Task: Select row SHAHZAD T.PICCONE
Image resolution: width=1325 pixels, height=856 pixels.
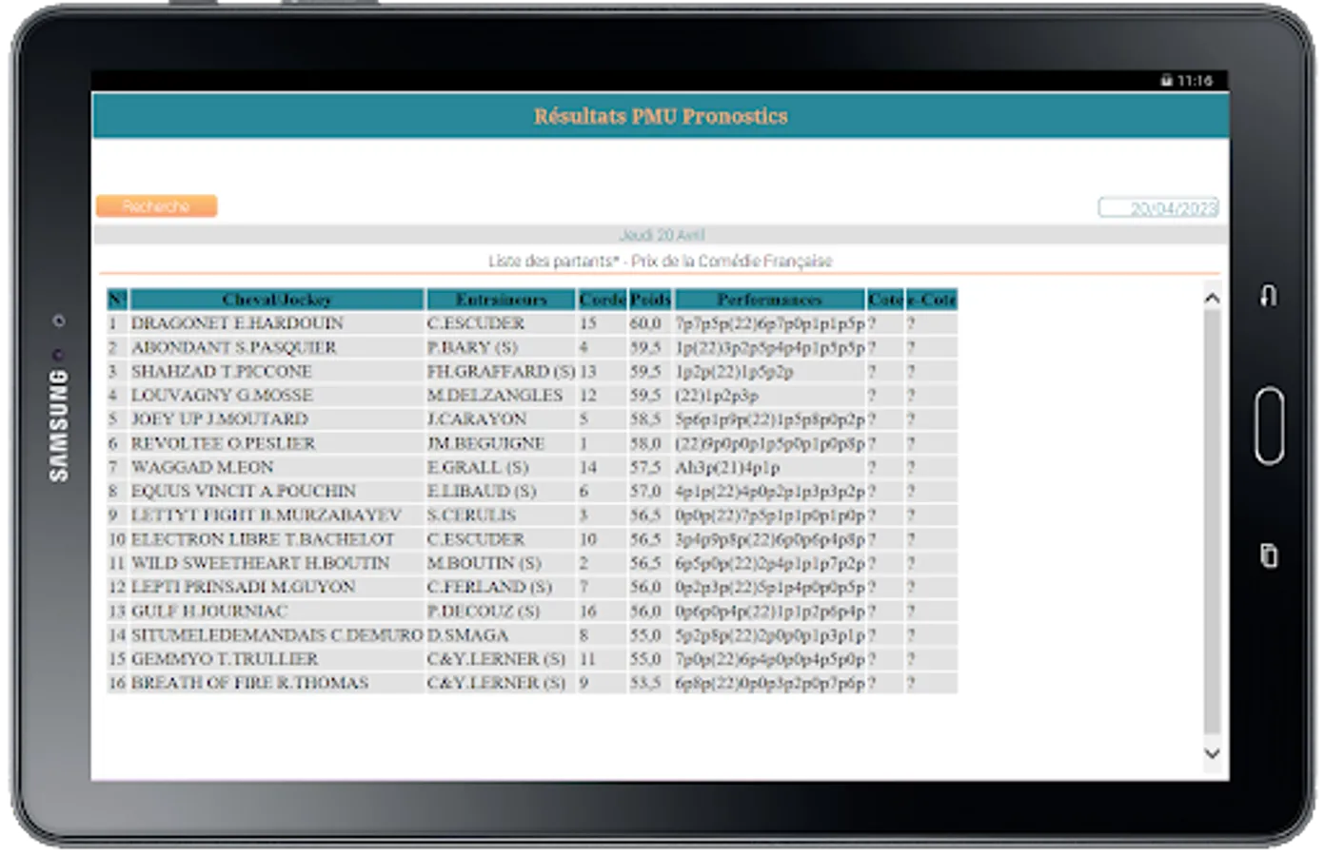Action: (x=532, y=371)
